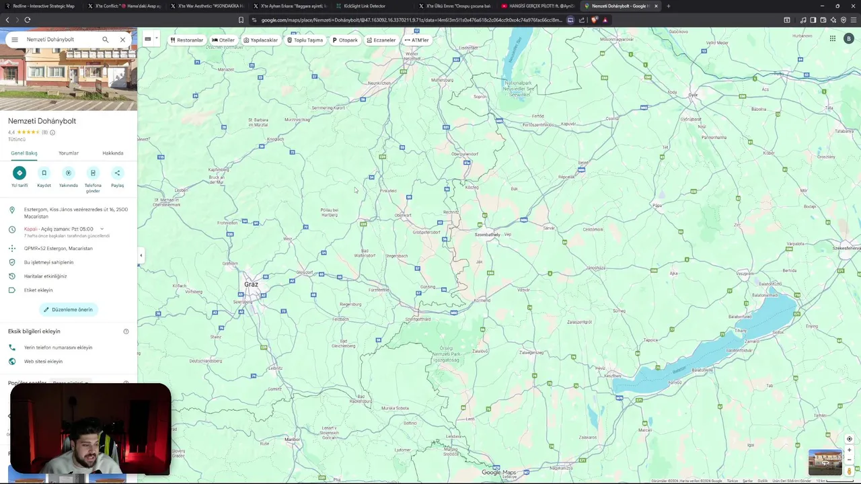This screenshot has width=861, height=484.
Task: Open the Google account avatar B
Action: [x=849, y=39]
